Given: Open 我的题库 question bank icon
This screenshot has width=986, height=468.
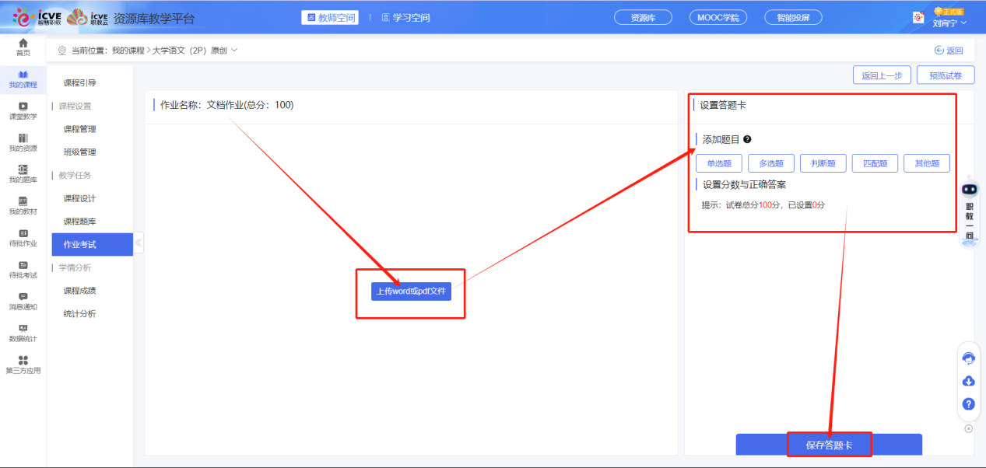Looking at the screenshot, I should (x=23, y=173).
